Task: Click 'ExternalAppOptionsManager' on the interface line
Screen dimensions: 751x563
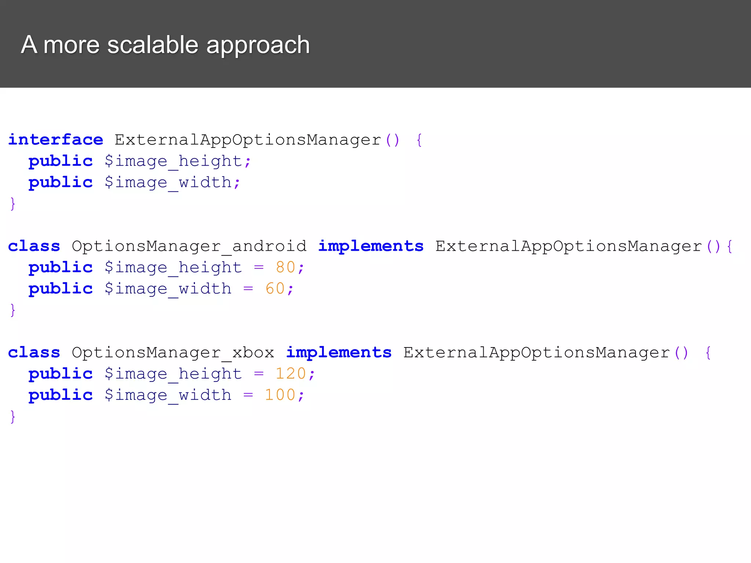Action: click(x=248, y=140)
